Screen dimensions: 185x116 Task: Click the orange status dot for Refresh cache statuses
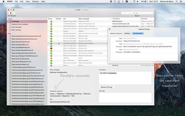[x=51, y=26]
